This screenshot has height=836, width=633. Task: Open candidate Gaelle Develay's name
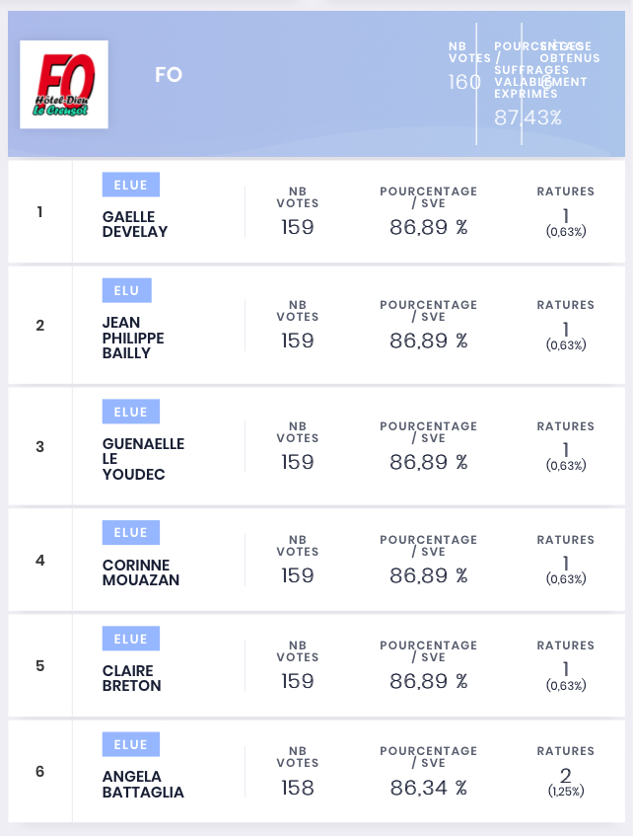tap(135, 224)
